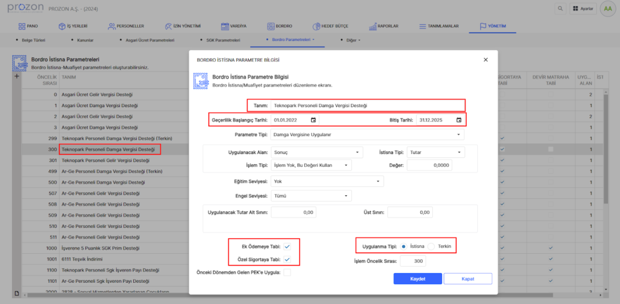620x304 pixels.
Task: Close the dialog with the X icon
Action: click(x=485, y=60)
